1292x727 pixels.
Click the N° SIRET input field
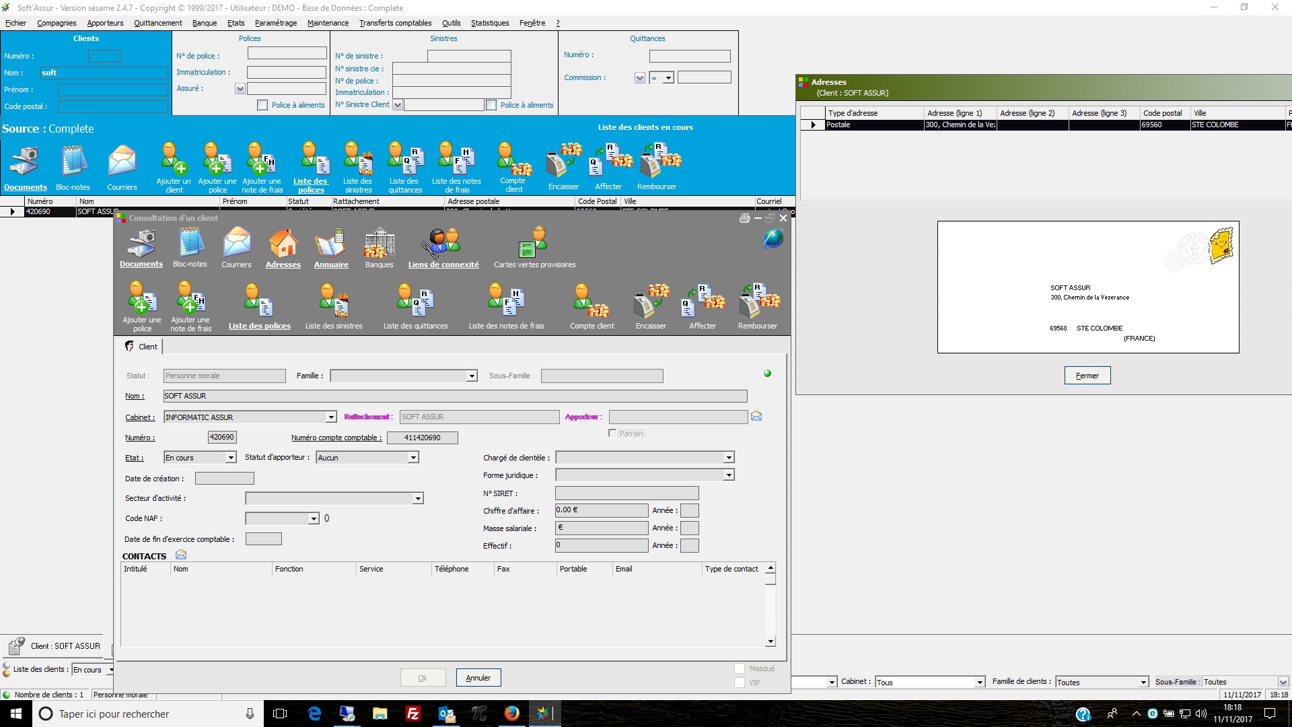(626, 493)
